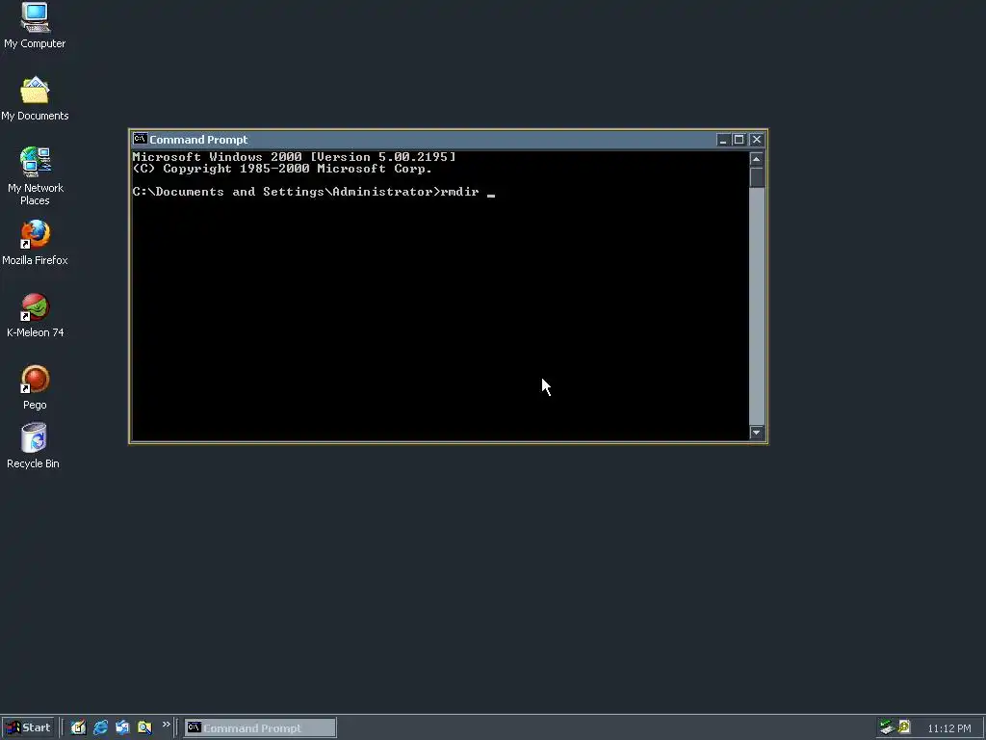Expand the quick launch overflow chevron
Screen dimensions: 986x740
166,725
